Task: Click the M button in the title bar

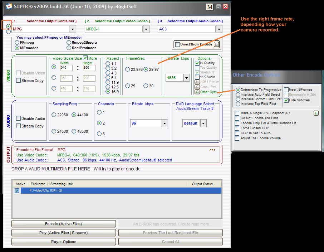Action: [x=210, y=7]
